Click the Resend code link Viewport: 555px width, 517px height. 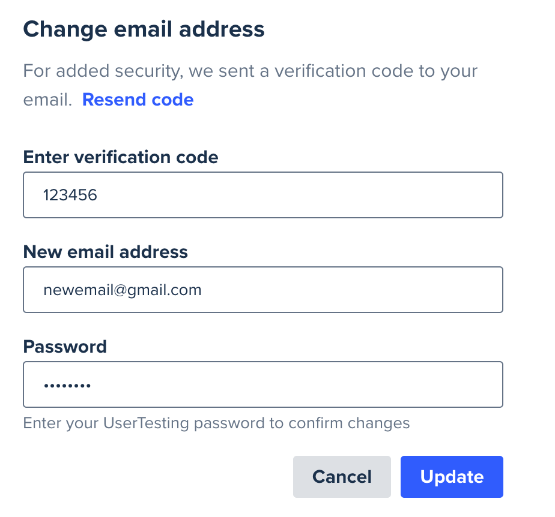[x=138, y=100]
